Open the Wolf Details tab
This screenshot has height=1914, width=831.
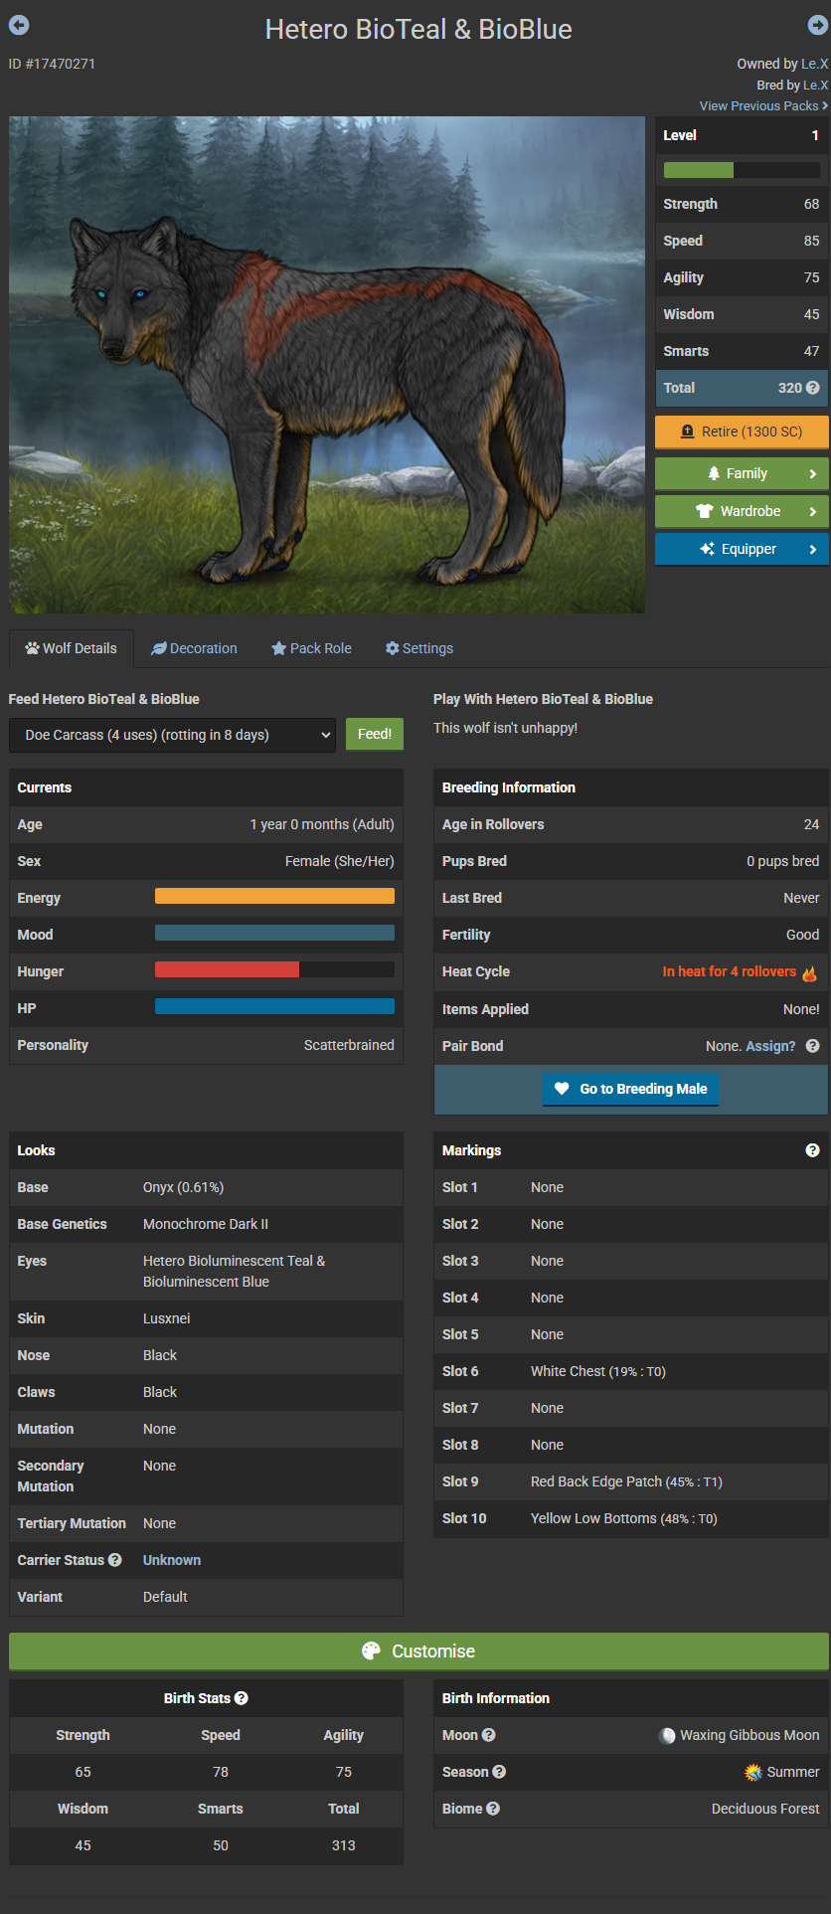[x=71, y=648]
